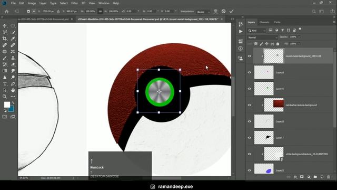337x190 pixels.
Task: Click the Layers panel vertical scrollbar
Action: tap(334, 90)
